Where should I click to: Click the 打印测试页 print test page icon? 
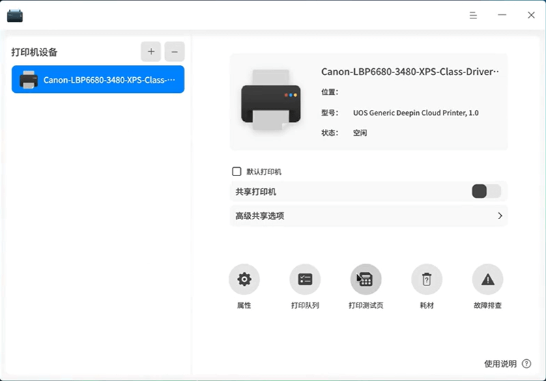click(366, 279)
